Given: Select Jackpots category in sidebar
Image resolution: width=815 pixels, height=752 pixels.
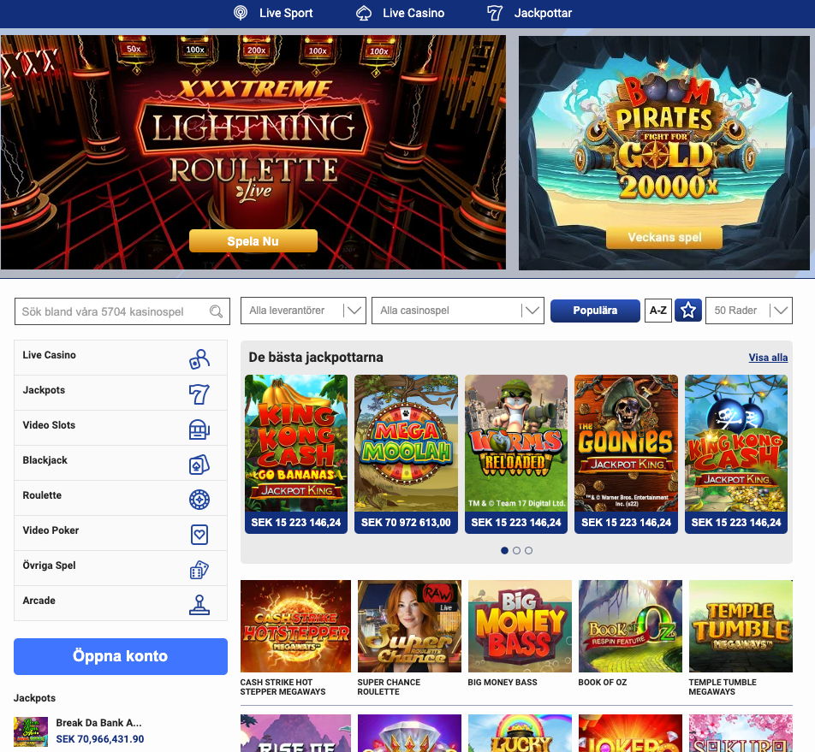Looking at the screenshot, I should click(x=121, y=394).
